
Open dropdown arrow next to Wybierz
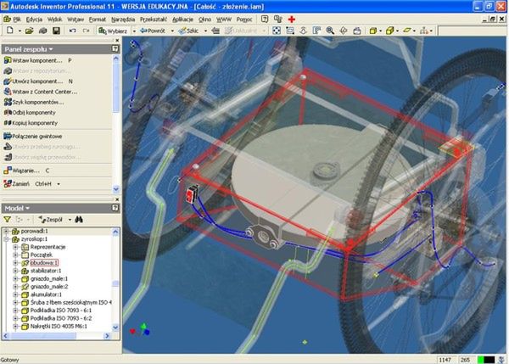134,31
